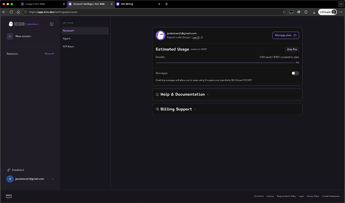Click the credits usage progress bar
The width and height of the screenshot is (345, 203).
[225, 63]
